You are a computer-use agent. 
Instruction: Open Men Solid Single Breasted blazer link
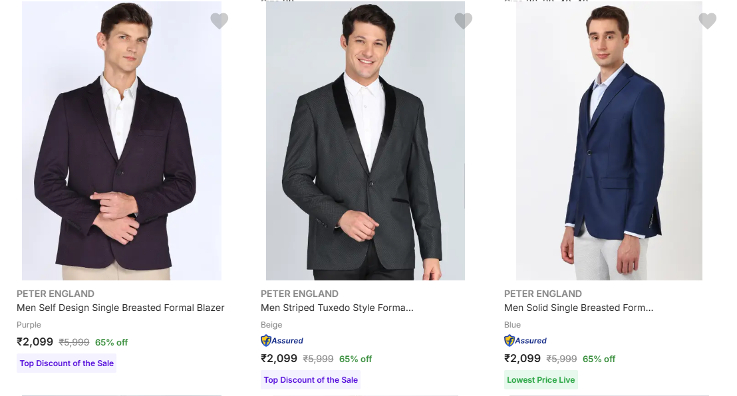click(x=578, y=308)
